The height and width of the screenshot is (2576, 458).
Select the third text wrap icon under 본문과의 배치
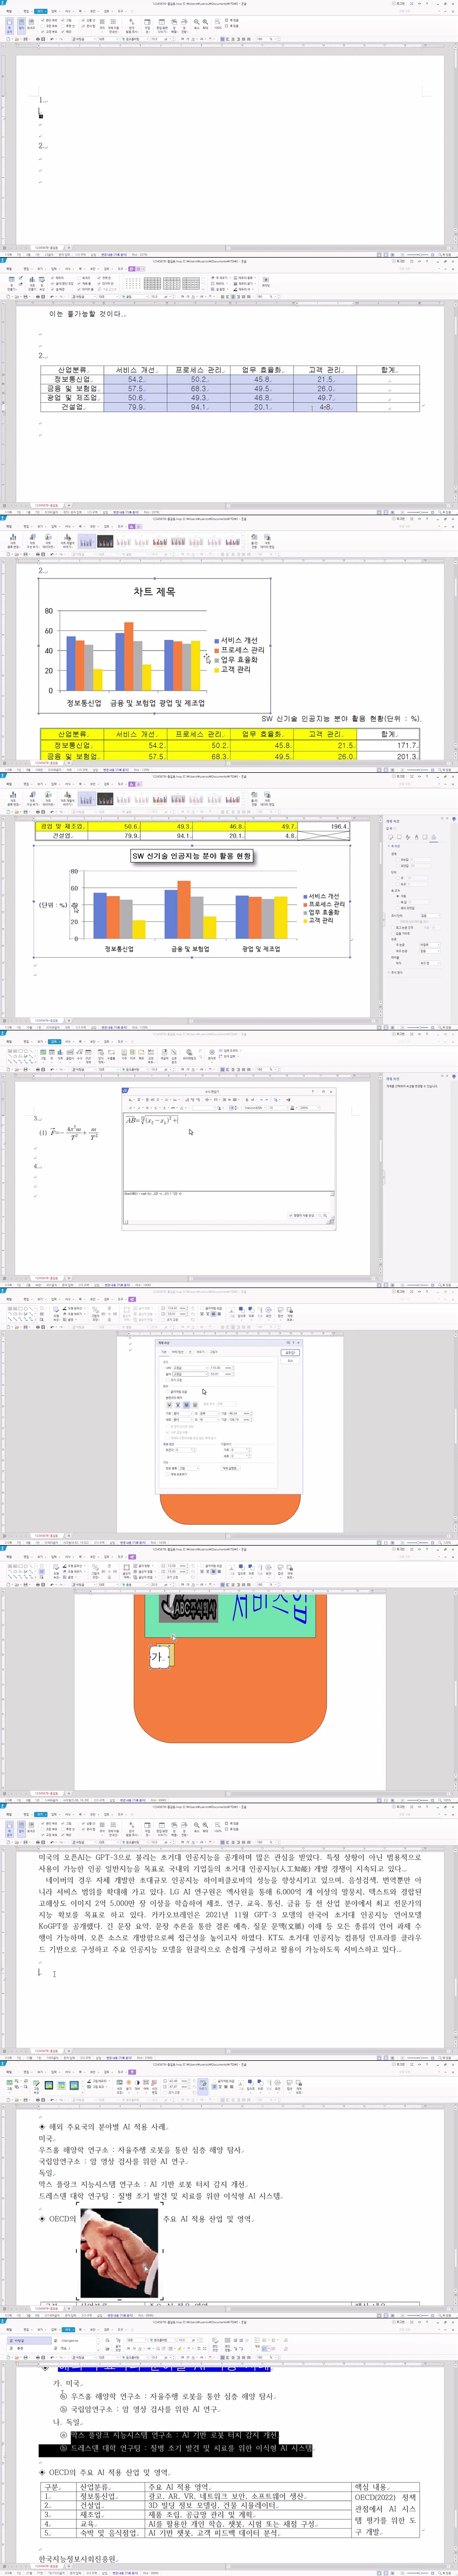(185, 1404)
